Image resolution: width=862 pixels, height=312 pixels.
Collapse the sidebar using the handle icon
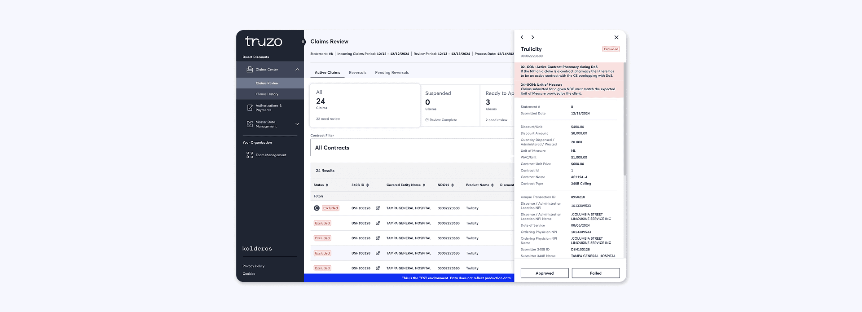pyautogui.click(x=303, y=41)
